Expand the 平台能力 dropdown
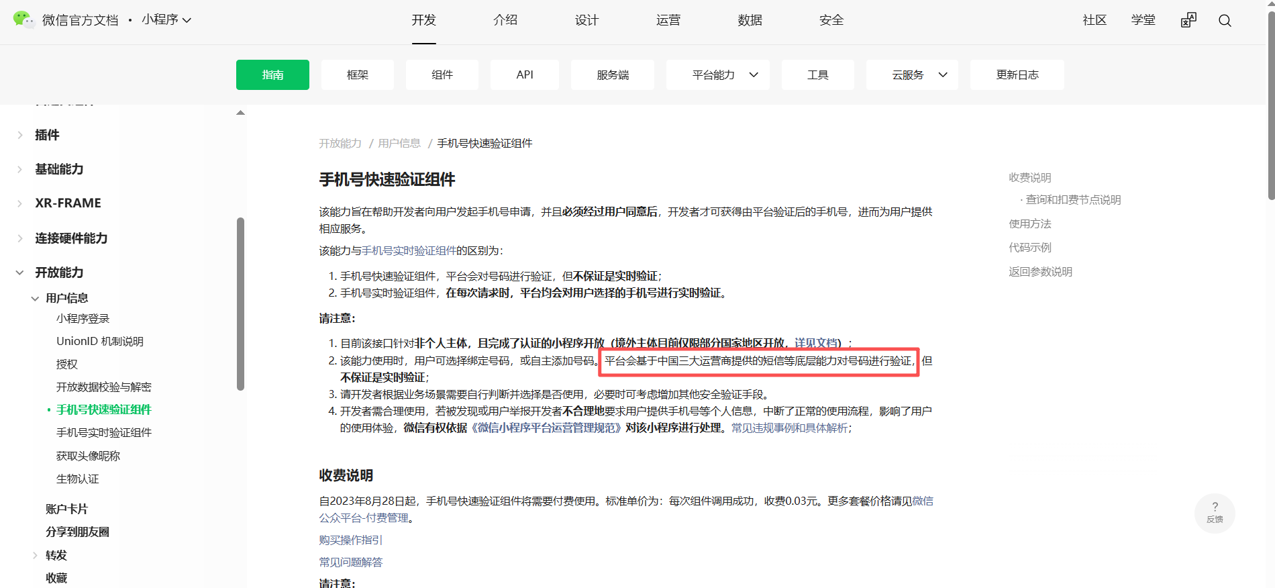 (x=718, y=75)
